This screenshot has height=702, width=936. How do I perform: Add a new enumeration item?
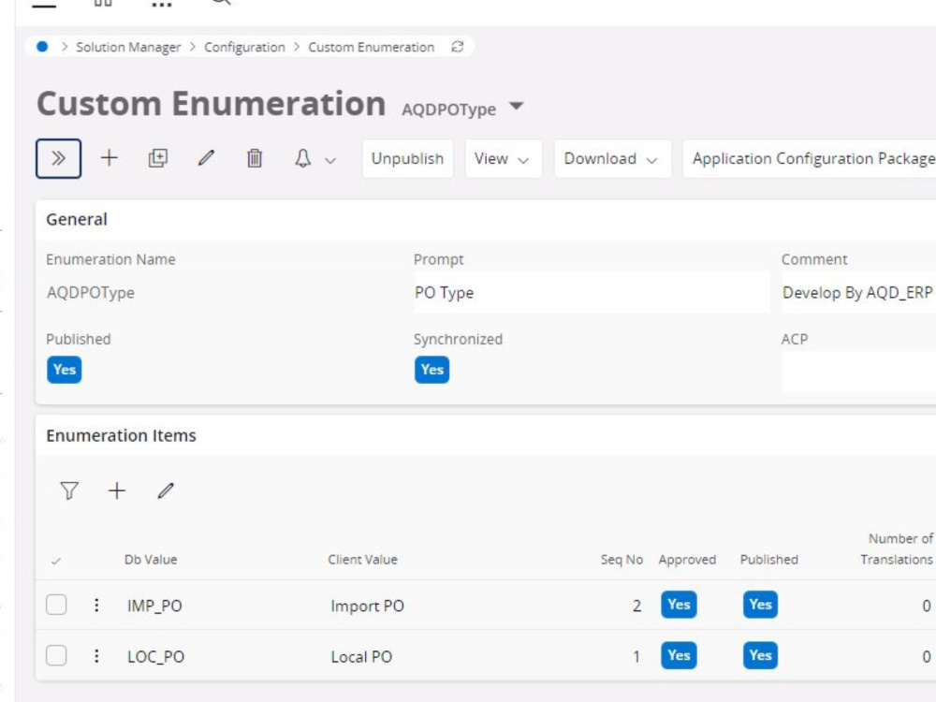pyautogui.click(x=117, y=490)
